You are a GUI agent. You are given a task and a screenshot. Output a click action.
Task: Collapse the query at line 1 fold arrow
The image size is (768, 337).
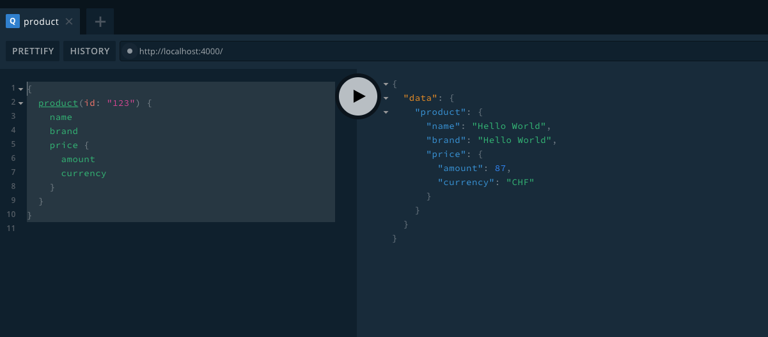tap(20, 89)
